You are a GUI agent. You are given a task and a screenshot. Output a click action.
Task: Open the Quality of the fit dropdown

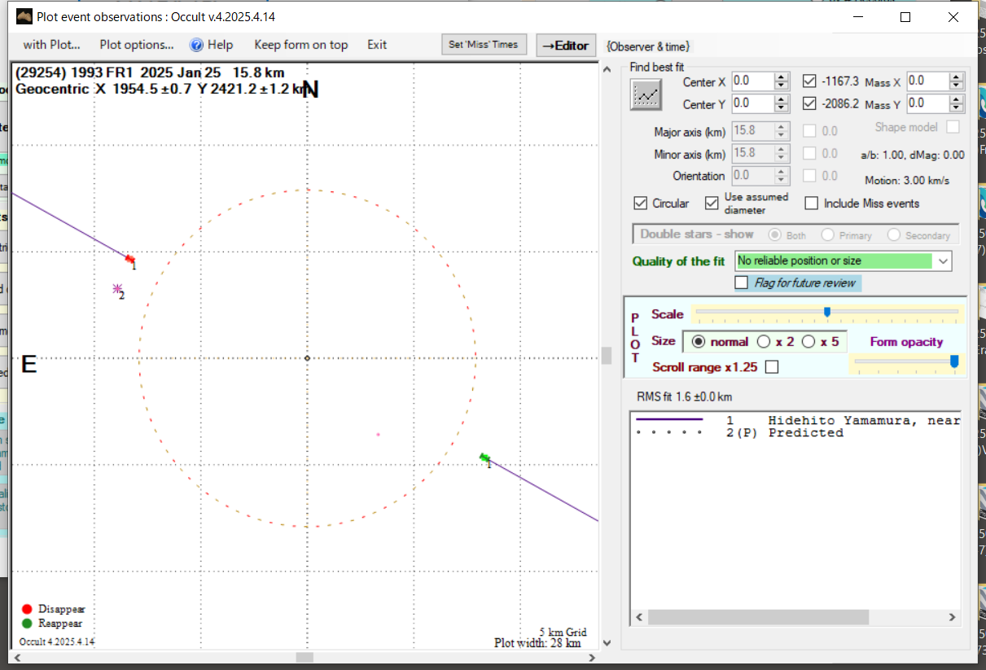943,261
